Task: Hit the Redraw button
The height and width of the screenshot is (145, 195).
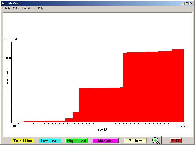Action: 135,141
